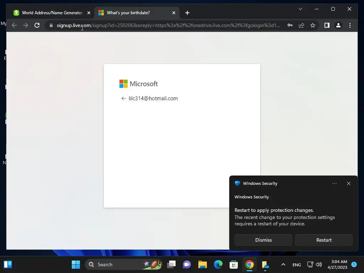The width and height of the screenshot is (364, 273).
Task: Expand the tab search chevron
Action: click(300, 9)
